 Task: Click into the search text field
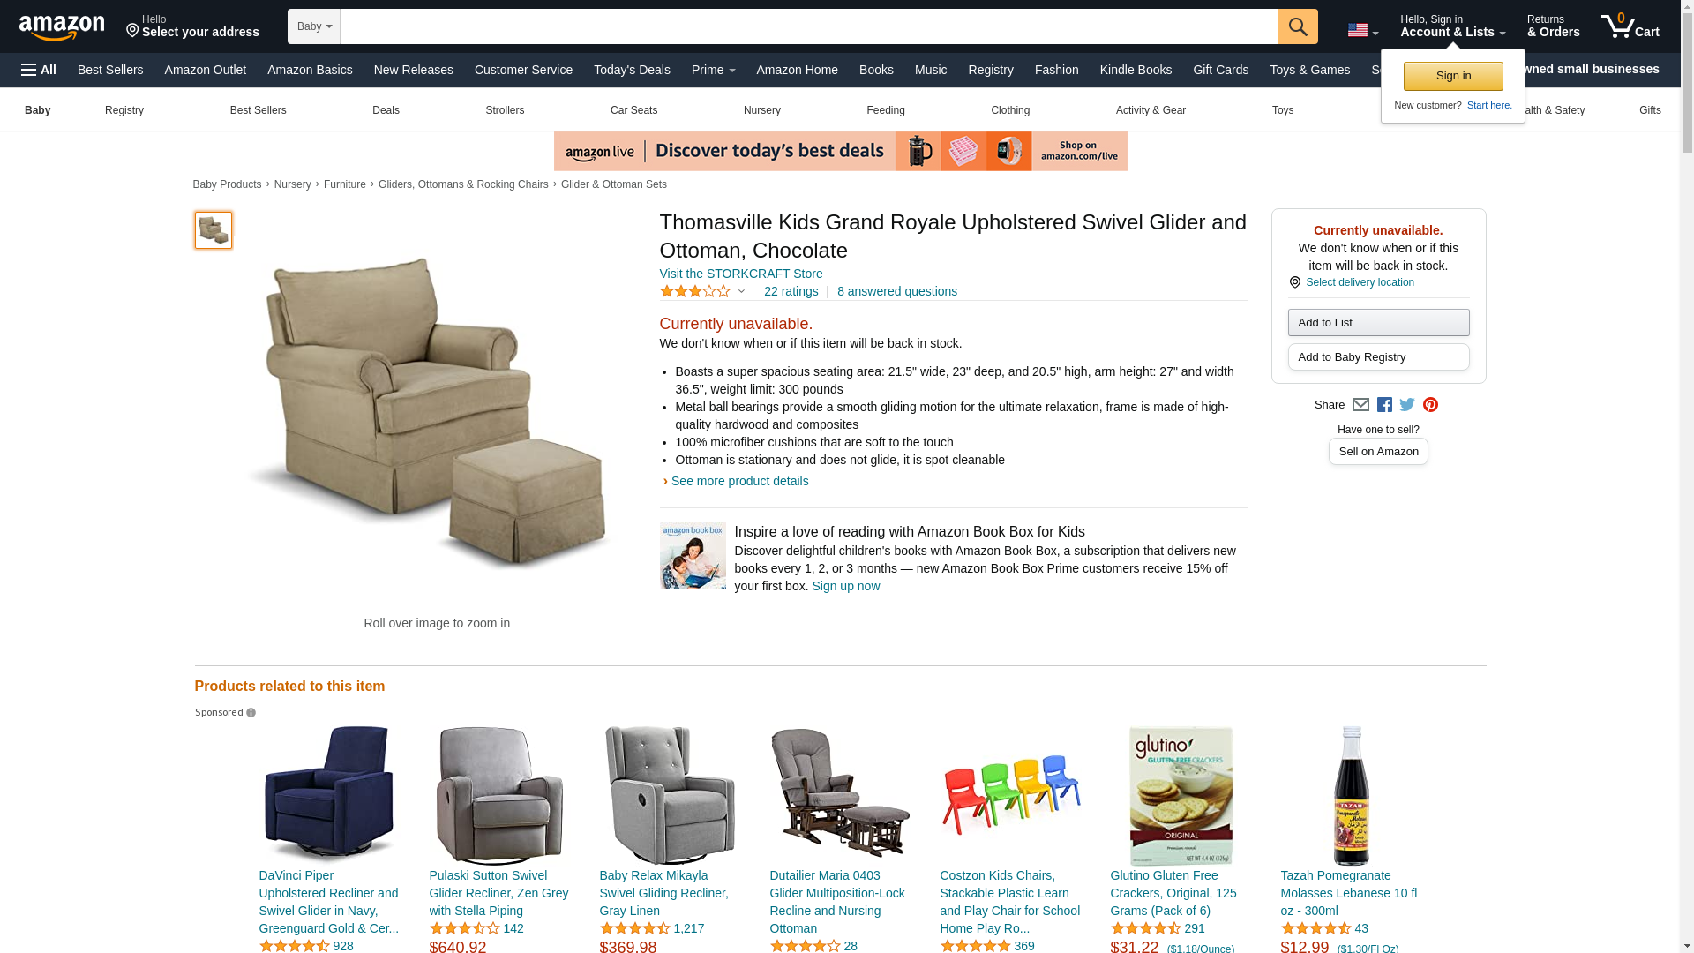pos(809,26)
